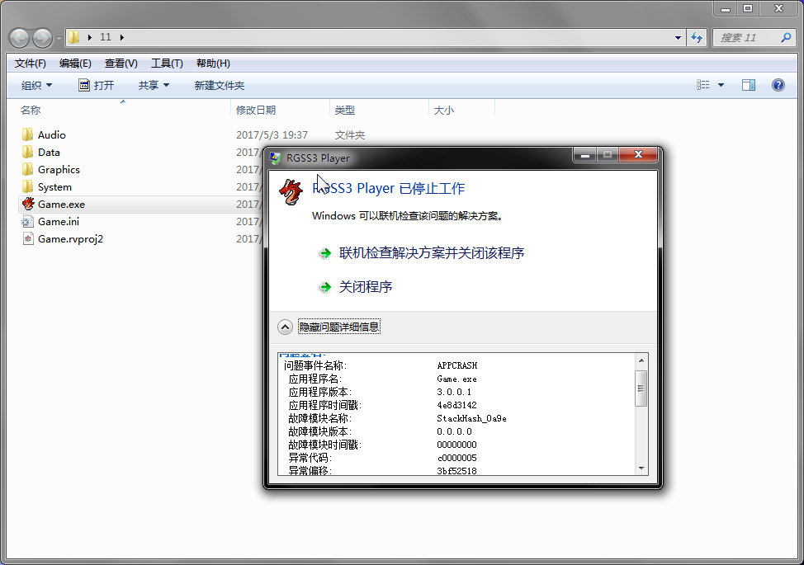Click the 文件夹 type cell of Audio
The image size is (804, 565).
coord(350,134)
